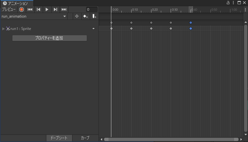Enable keyframe recording mode
This screenshot has width=248, height=142.
click(22, 9)
